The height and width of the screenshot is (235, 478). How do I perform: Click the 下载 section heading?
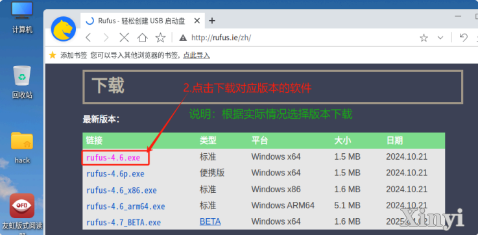pos(108,86)
